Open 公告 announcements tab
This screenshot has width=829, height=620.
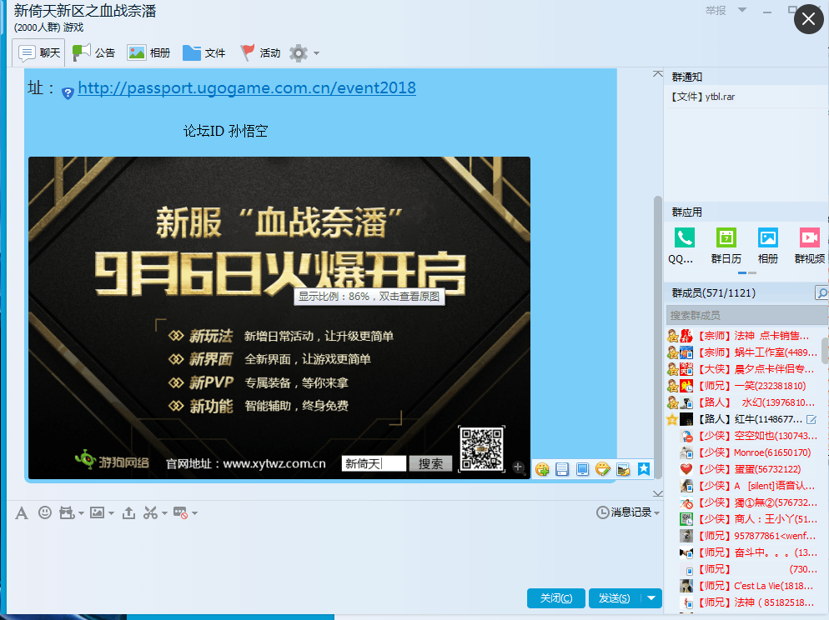coord(93,52)
